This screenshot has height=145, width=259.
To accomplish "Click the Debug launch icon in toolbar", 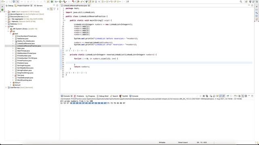I will (56, 2).
